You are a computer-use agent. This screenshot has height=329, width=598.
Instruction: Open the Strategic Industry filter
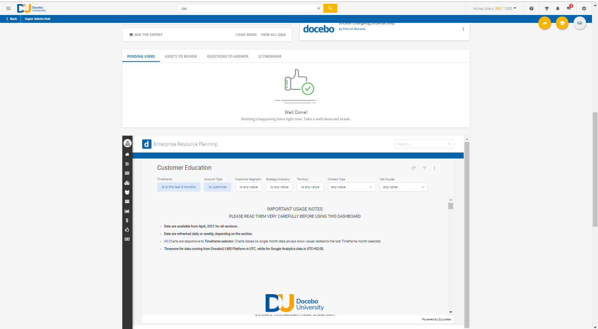click(x=279, y=187)
